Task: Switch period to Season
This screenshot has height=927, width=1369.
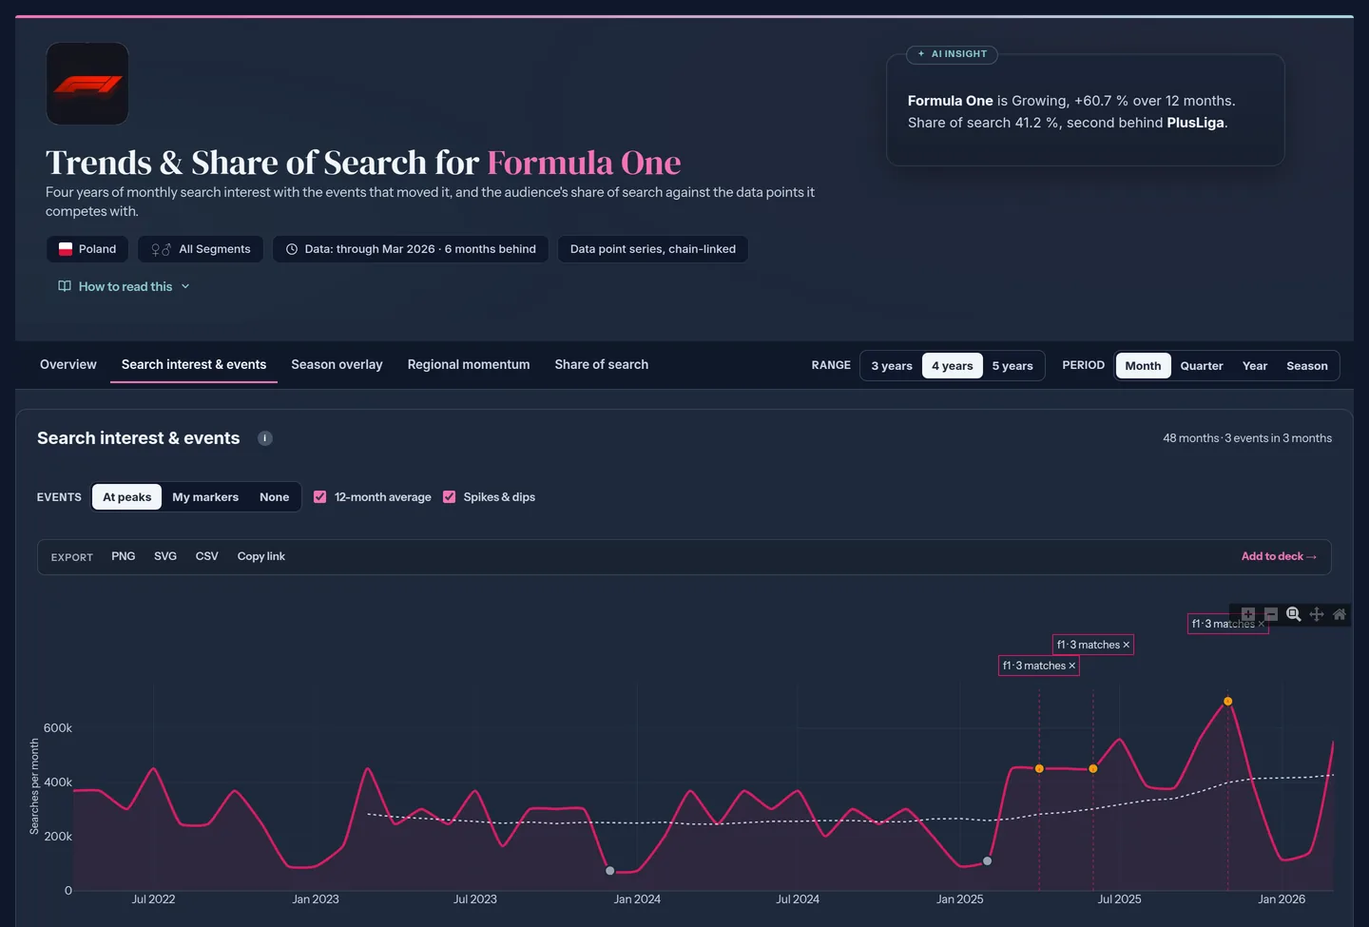Action: (1307, 366)
